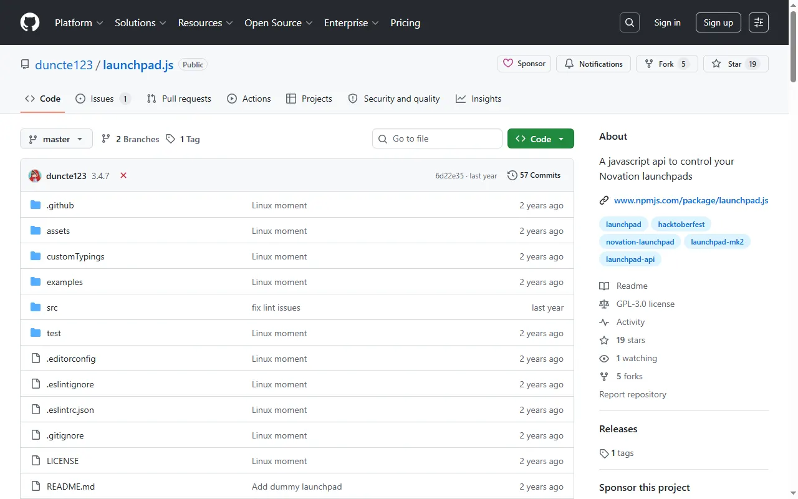Open the .eslintrc.json file
Viewport: 798px width, 499px height.
click(70, 410)
